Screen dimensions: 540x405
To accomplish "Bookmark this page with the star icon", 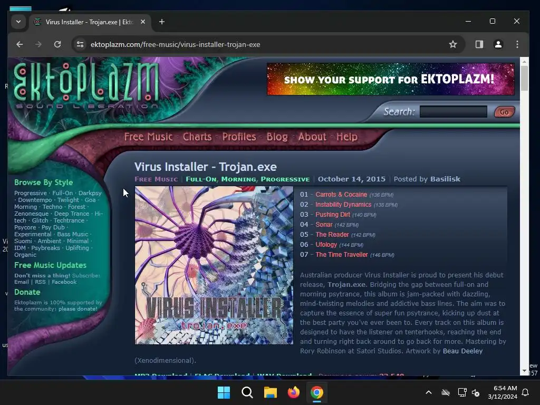I will tap(453, 44).
